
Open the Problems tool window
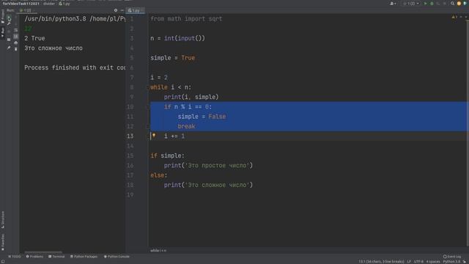(34, 257)
